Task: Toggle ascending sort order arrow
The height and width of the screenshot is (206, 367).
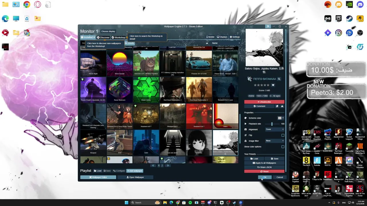Action: point(207,43)
